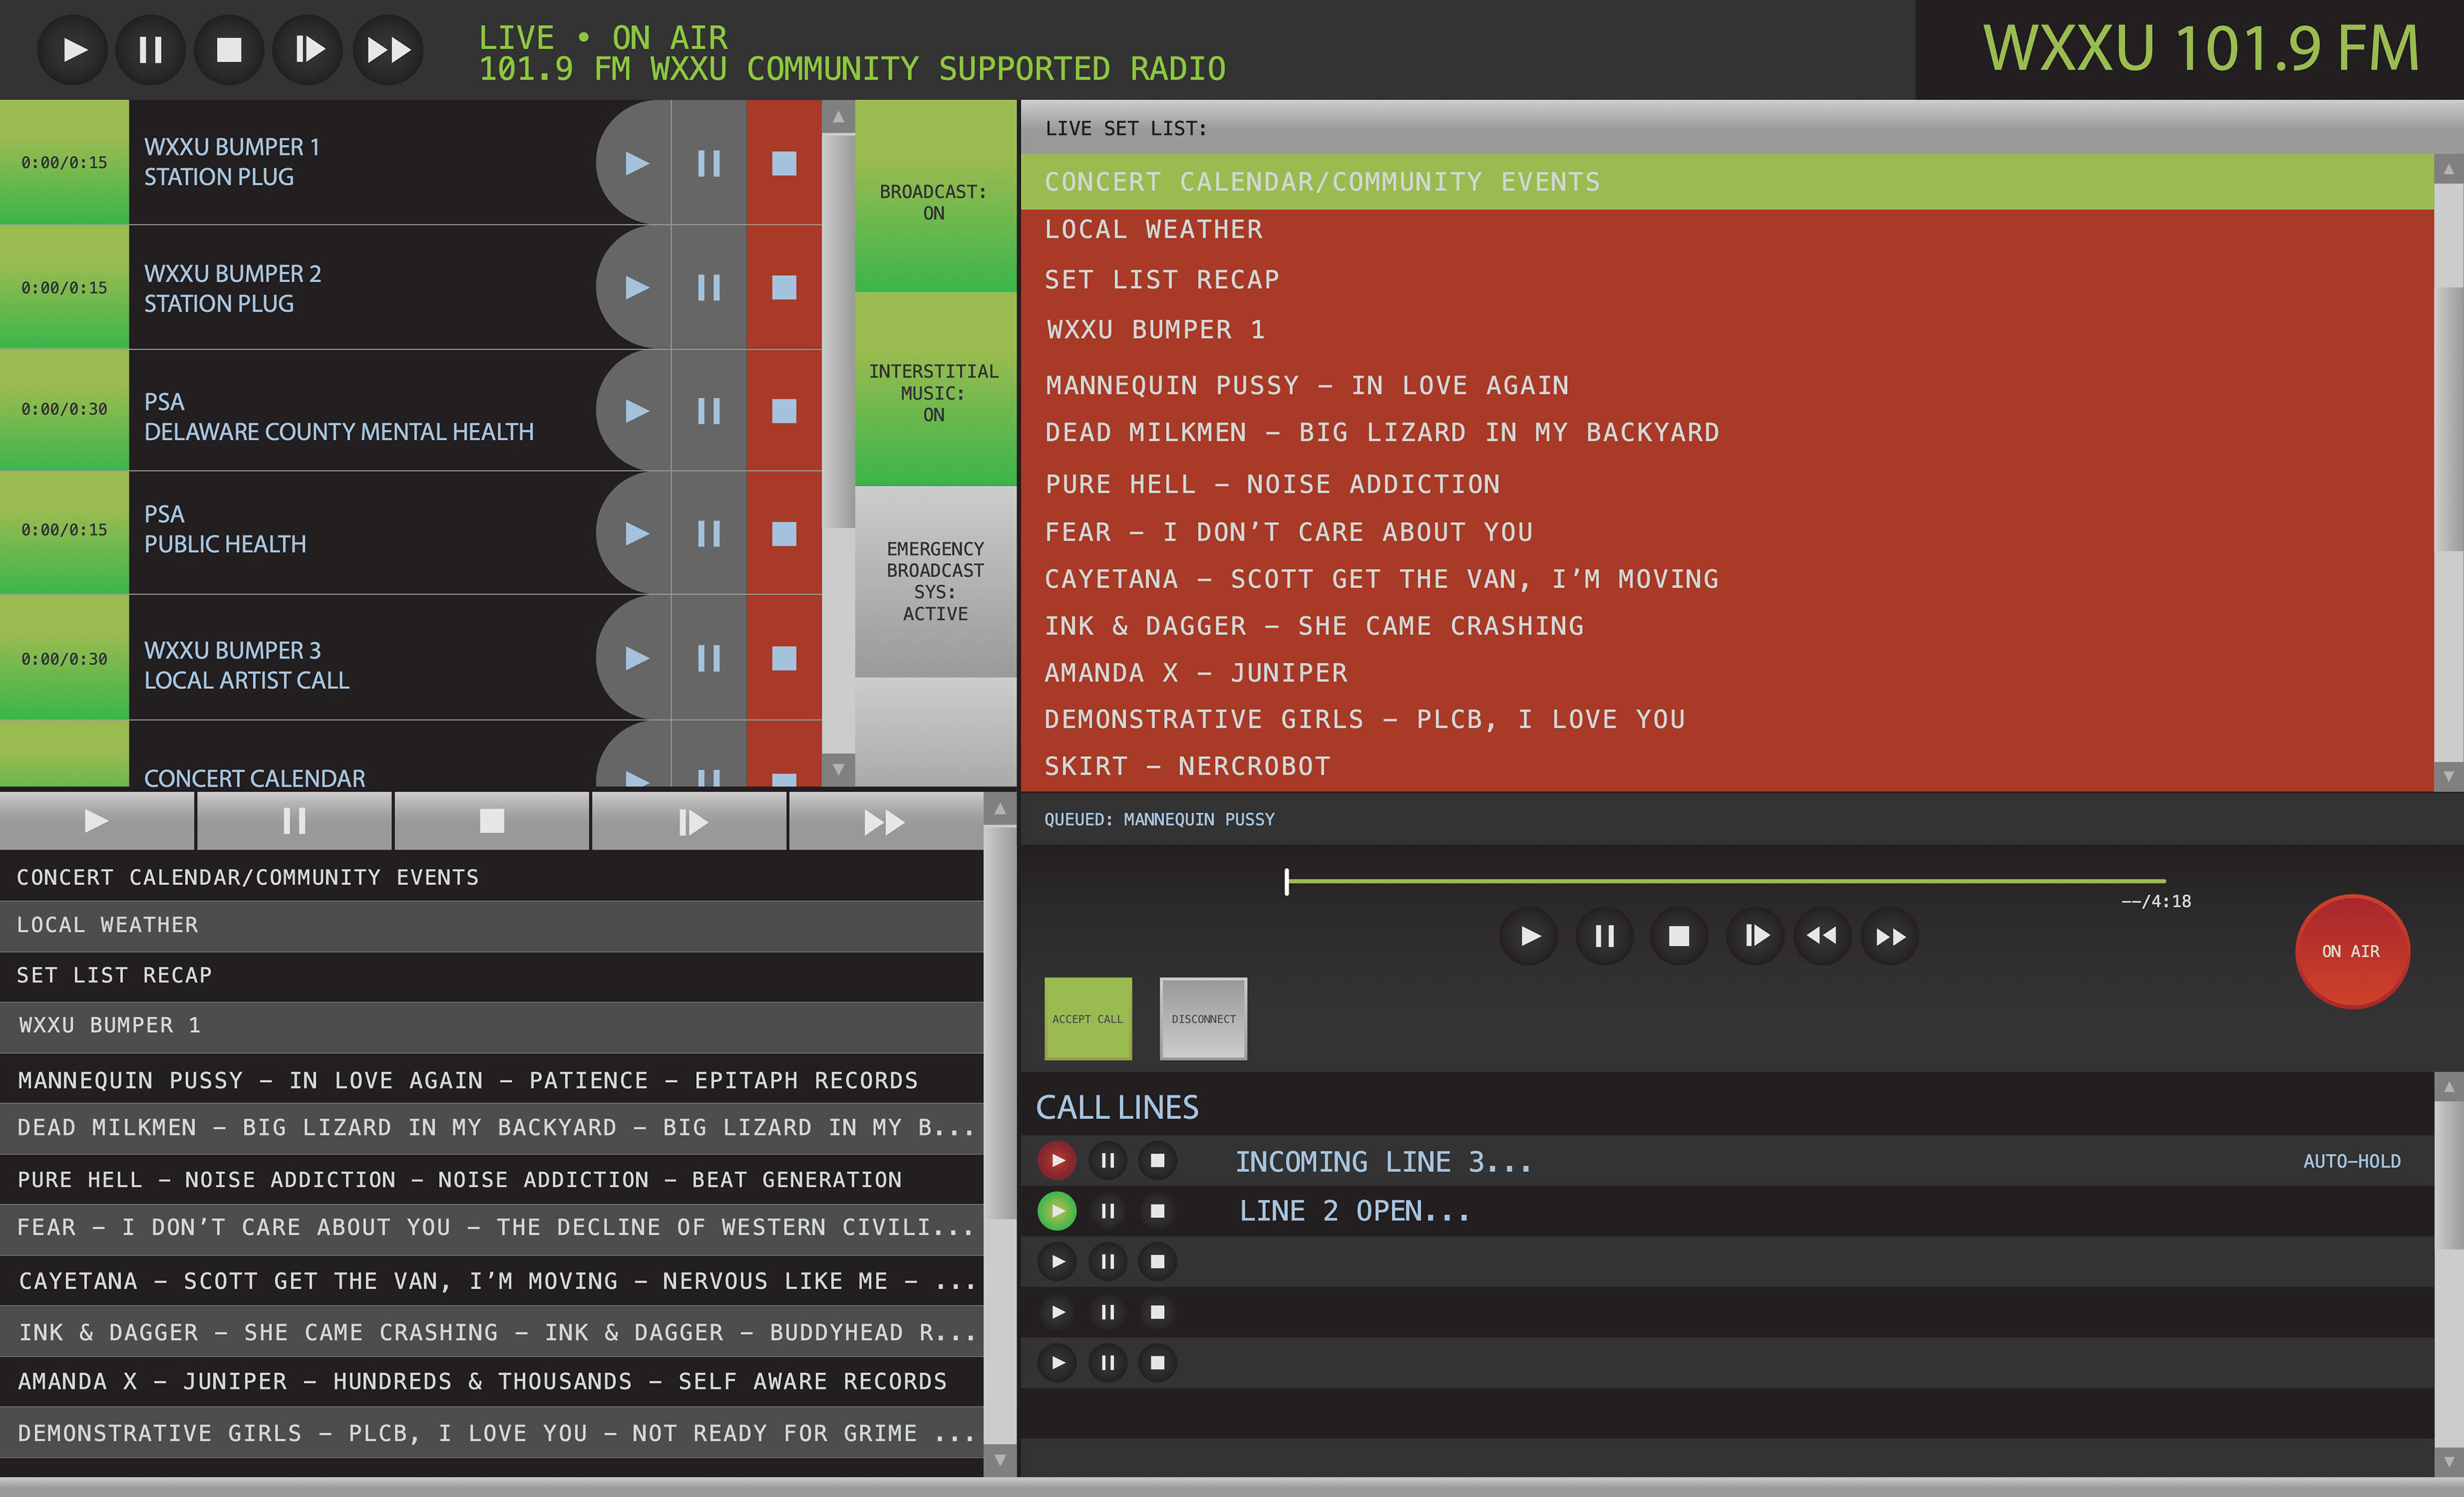Stop the Line 2 Open call
2464x1497 pixels.
(x=1158, y=1211)
